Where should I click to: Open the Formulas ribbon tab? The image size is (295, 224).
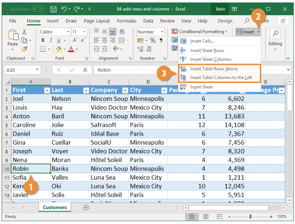coord(126,21)
